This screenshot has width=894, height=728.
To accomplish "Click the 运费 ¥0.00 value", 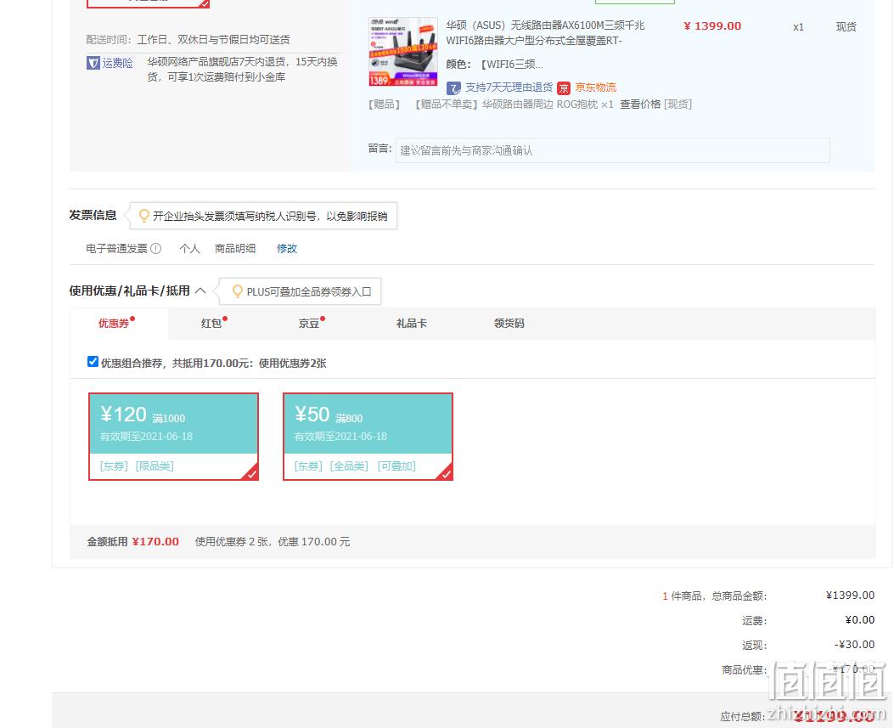I will point(859,620).
